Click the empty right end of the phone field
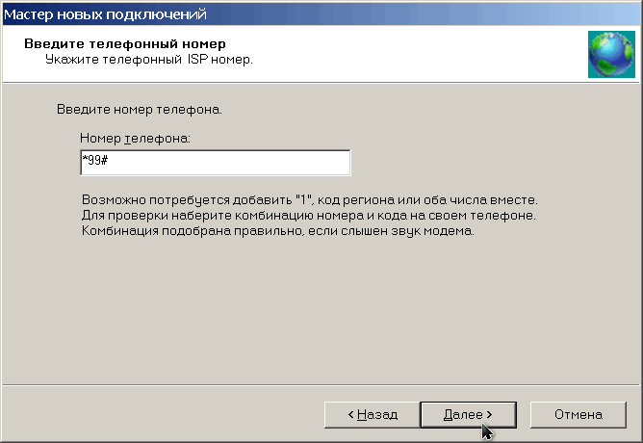The height and width of the screenshot is (443, 643). [312, 163]
